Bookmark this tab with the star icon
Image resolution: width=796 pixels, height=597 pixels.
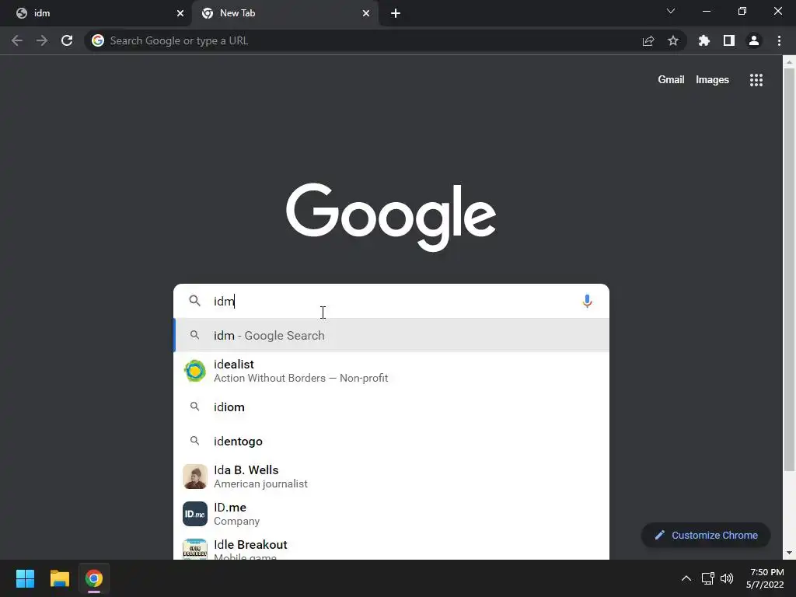pos(673,40)
